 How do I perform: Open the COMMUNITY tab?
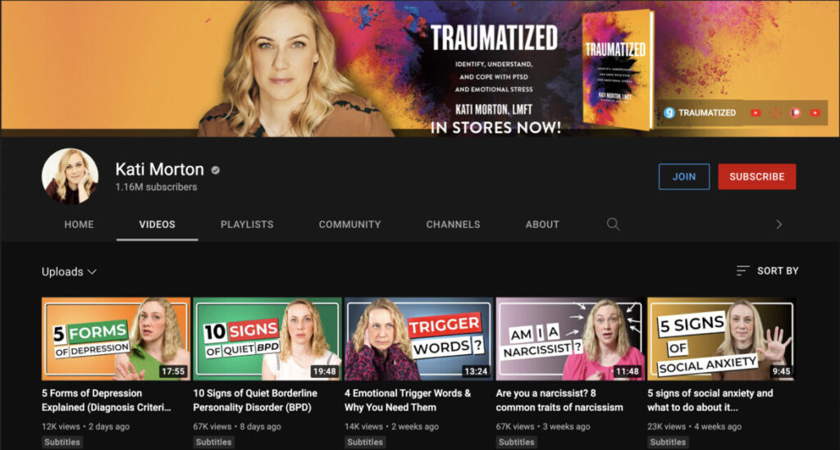click(349, 225)
